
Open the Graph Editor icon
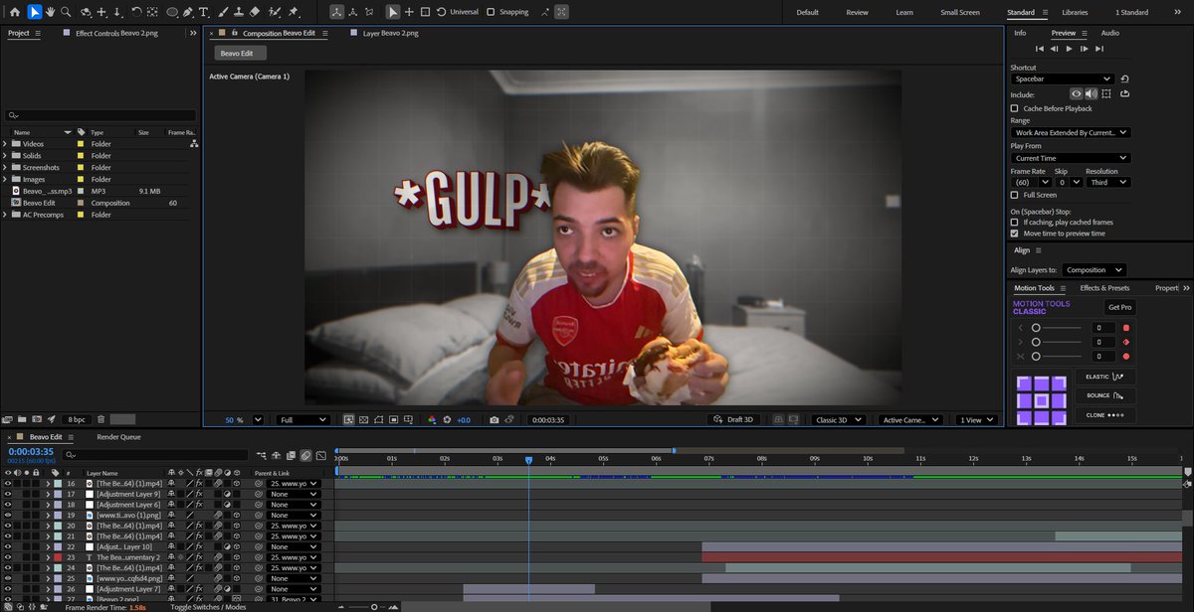321,454
